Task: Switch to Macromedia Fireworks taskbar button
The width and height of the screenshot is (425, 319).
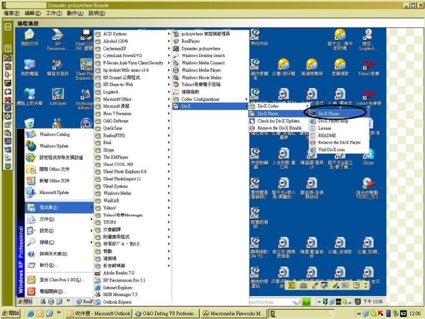Action: click(x=233, y=314)
